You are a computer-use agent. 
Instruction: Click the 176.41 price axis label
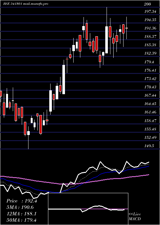point(150,70)
